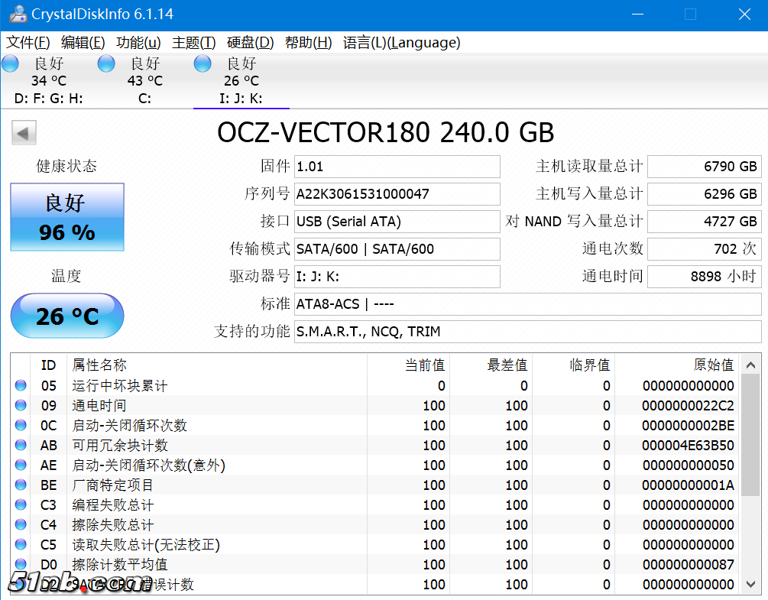Click the previous disk arrow icon

coord(24,133)
